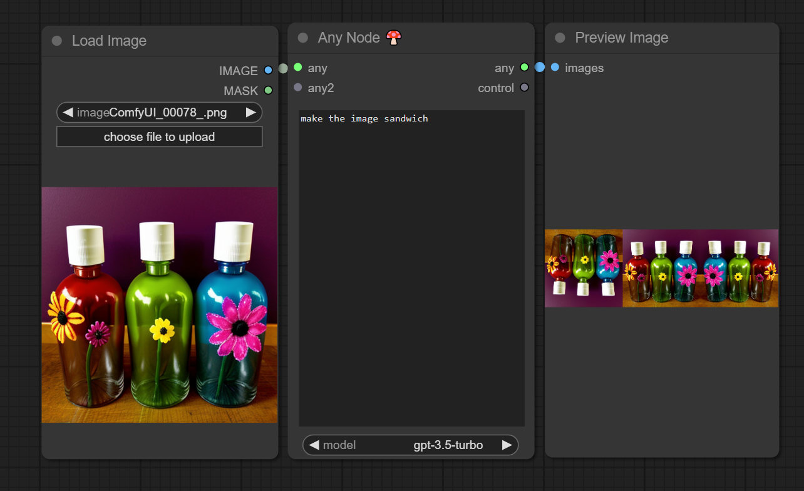Click the 'any2' input port on Any Node
The image size is (804, 491).
pyautogui.click(x=298, y=88)
